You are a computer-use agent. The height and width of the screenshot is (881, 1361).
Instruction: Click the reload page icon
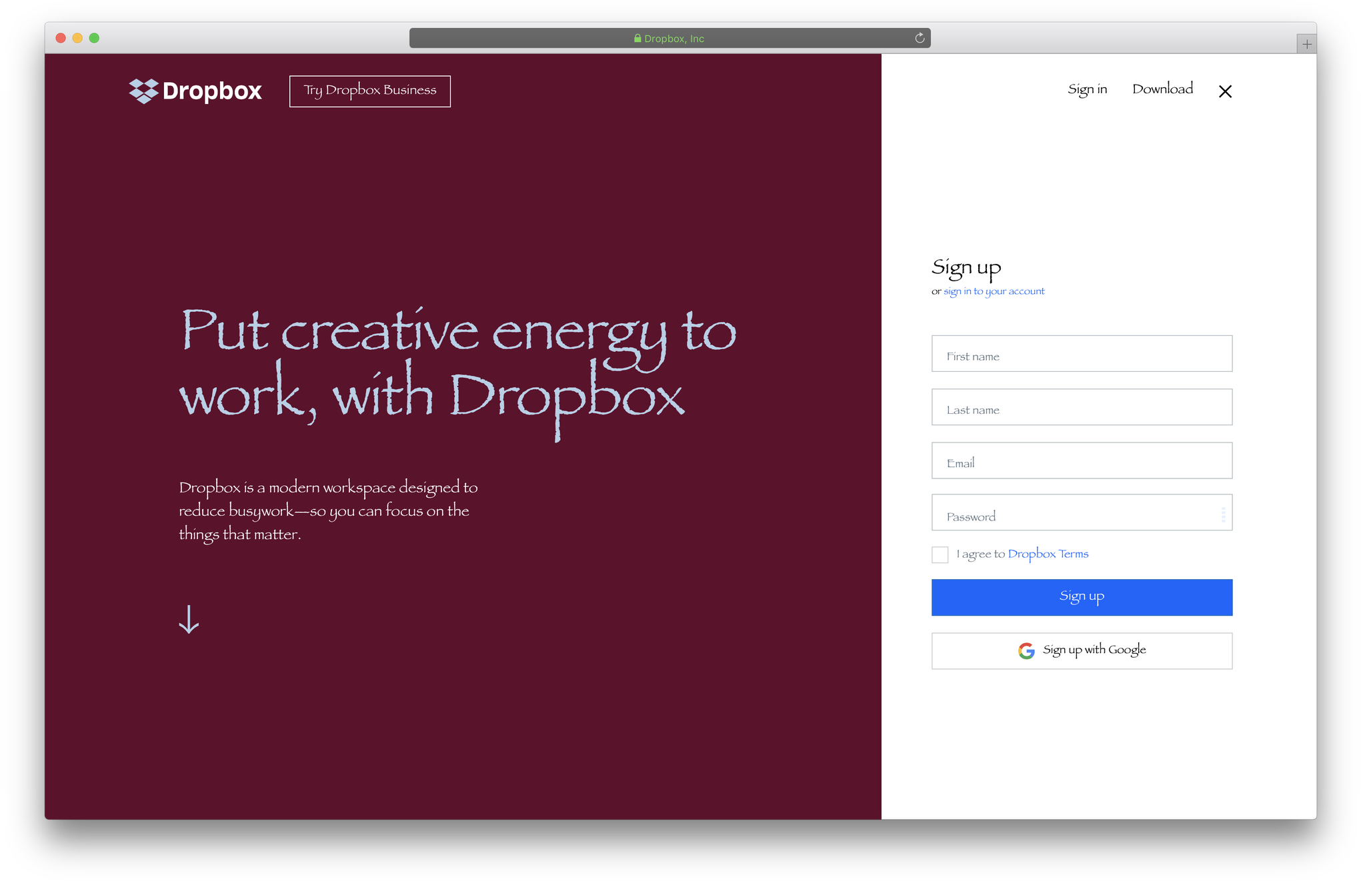click(x=920, y=38)
